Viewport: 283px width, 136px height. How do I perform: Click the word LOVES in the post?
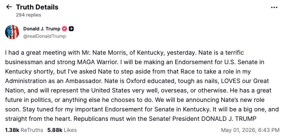pos(231,81)
